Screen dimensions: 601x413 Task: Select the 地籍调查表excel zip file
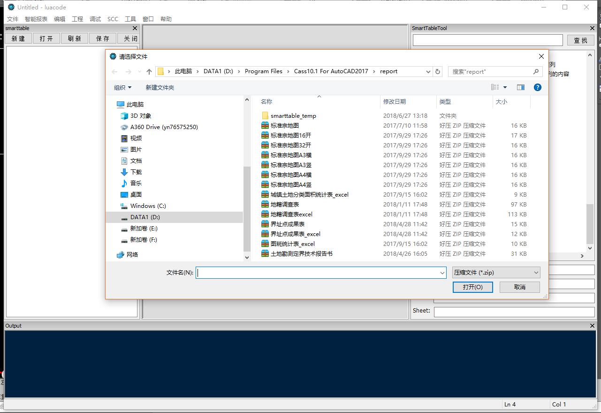coord(291,214)
